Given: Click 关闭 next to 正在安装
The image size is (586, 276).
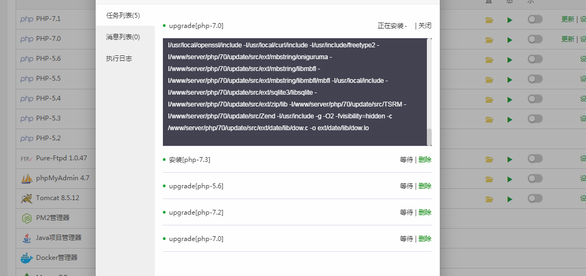Looking at the screenshot, I should click(425, 26).
